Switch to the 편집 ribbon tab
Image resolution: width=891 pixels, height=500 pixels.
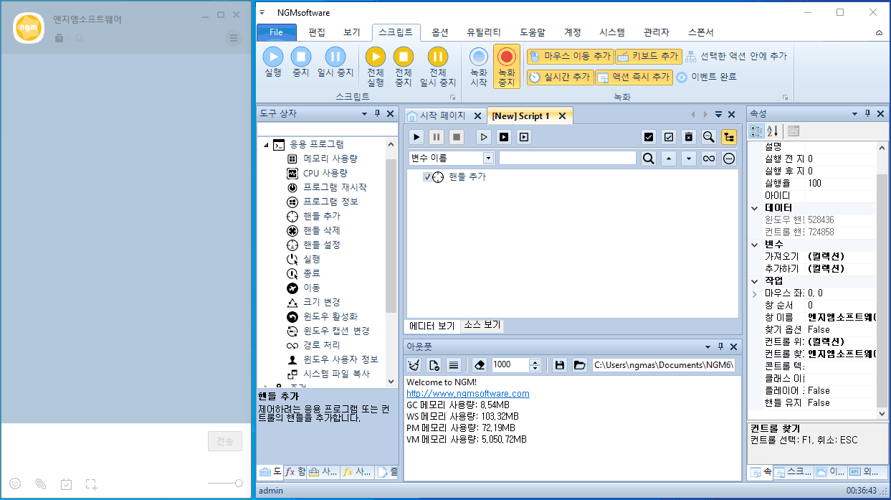point(317,32)
